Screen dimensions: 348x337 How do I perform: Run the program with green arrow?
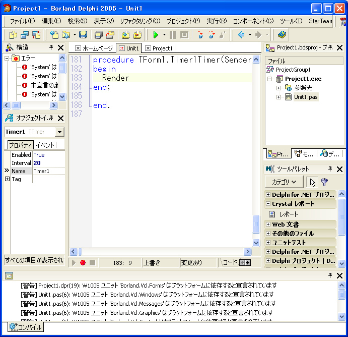coord(156,35)
